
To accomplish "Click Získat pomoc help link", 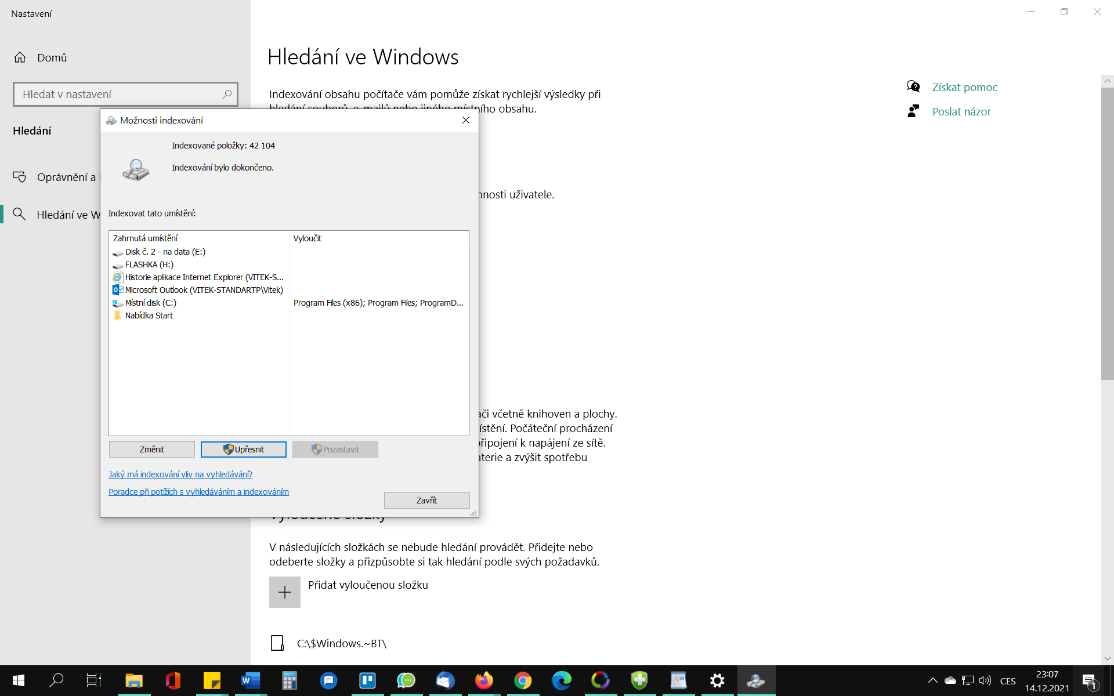I will coord(964,87).
